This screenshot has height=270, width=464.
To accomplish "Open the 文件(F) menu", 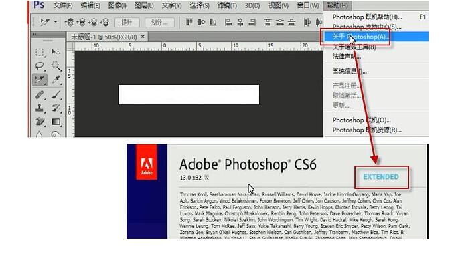I will point(63,5).
